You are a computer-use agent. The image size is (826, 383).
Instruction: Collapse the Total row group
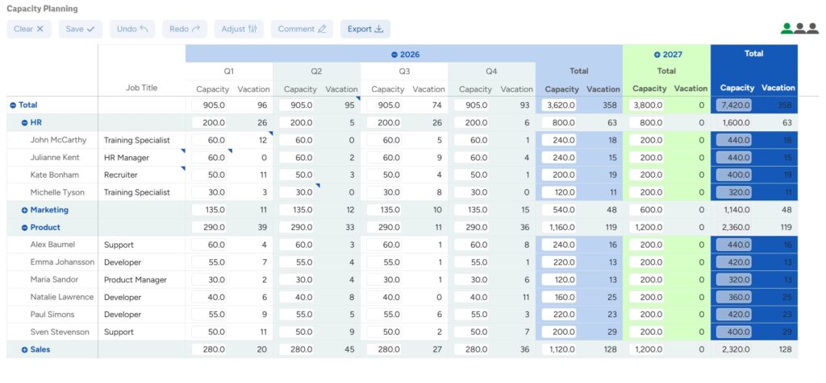click(x=13, y=105)
